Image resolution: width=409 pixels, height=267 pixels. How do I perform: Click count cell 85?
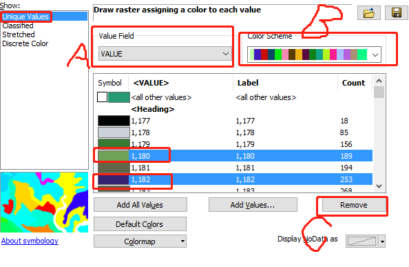(x=344, y=132)
